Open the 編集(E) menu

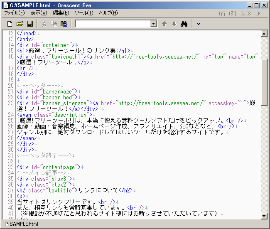point(61,13)
